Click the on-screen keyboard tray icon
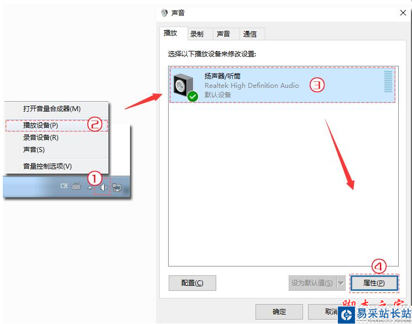Viewport: 412px width, 324px height. coord(76,186)
